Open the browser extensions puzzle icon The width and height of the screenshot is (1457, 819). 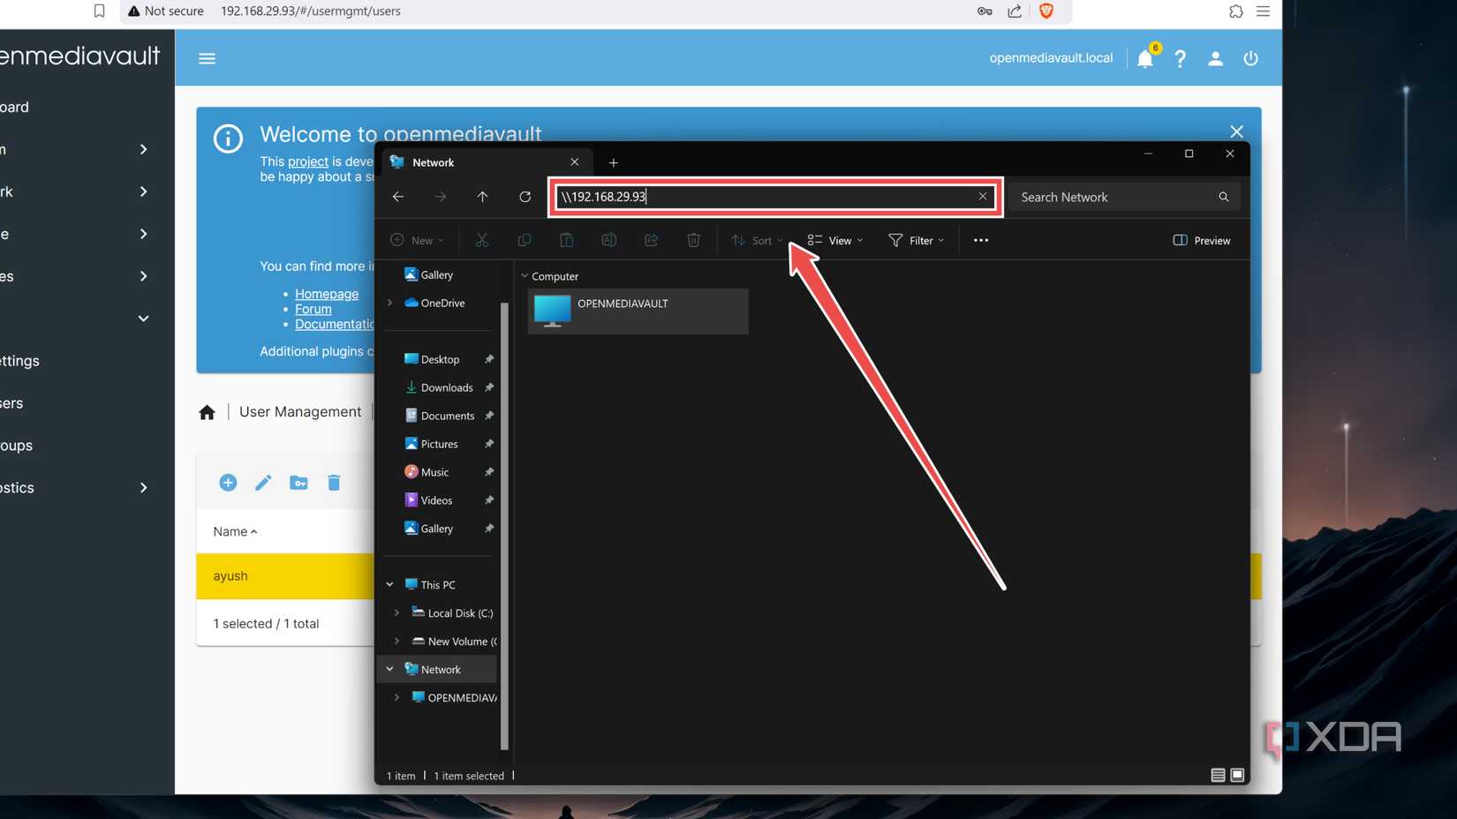click(1236, 11)
